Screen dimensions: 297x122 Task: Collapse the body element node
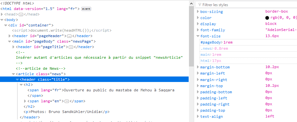point(2,20)
